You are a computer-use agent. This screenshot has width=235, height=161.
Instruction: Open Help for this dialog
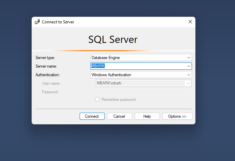pos(147,116)
